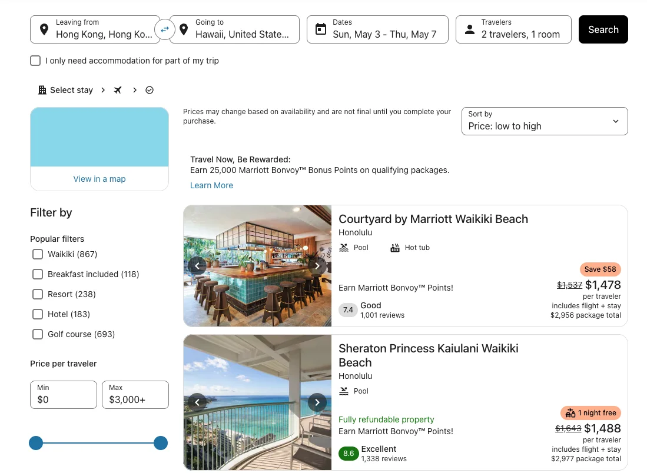Screen dimensions: 647x473
Task: Click the calendar icon in Dates field
Action: 321,29
